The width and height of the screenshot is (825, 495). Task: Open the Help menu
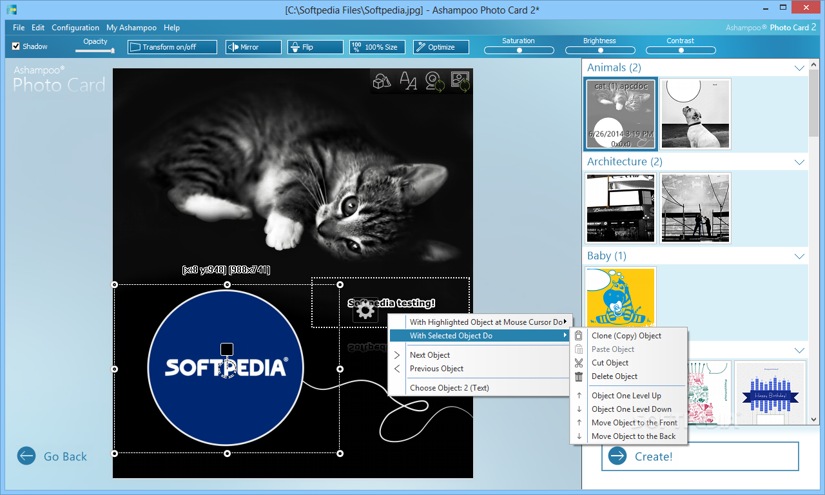click(172, 28)
